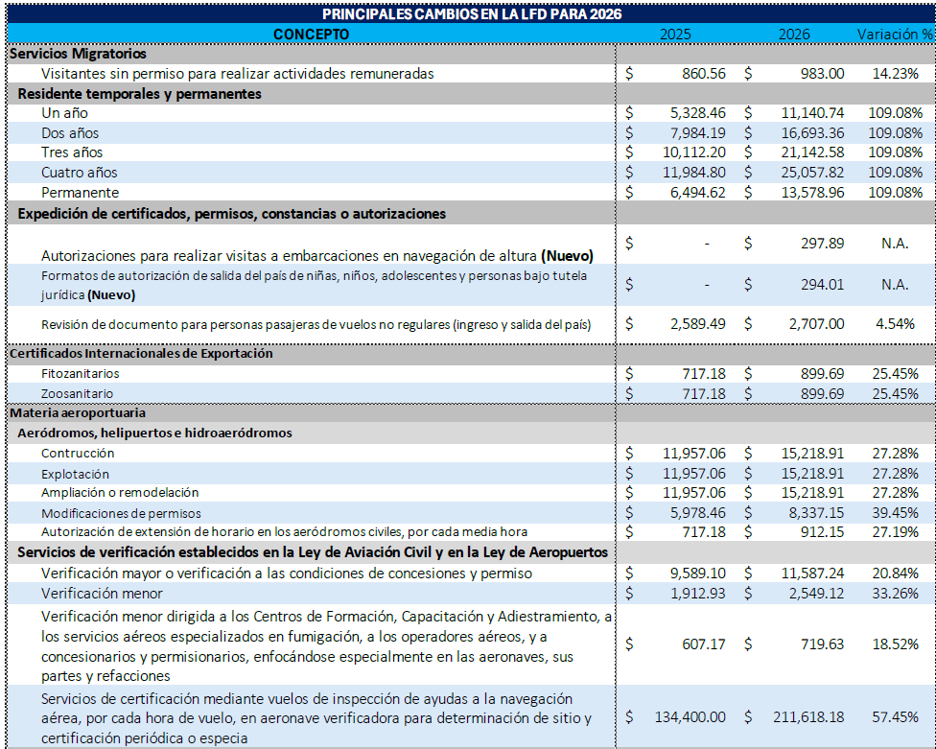Click the 2026 value 16,693.36 for Dos años
The image size is (936, 749).
811,133
